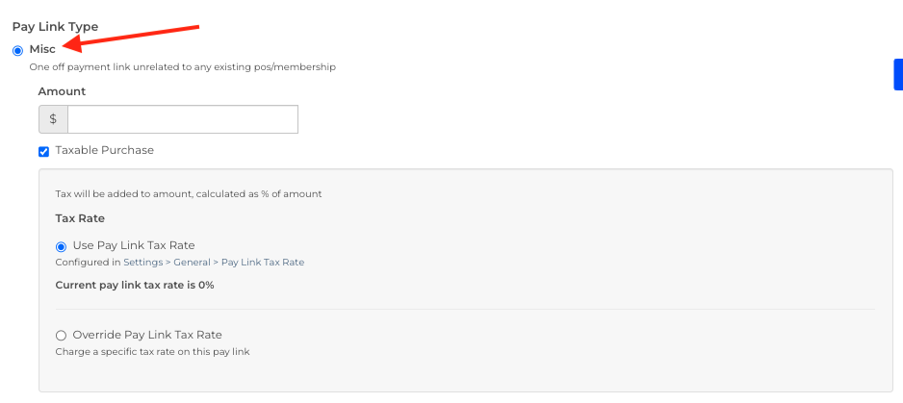903x403 pixels.
Task: Click the Pay Link Type heading
Action: pyautogui.click(x=55, y=27)
